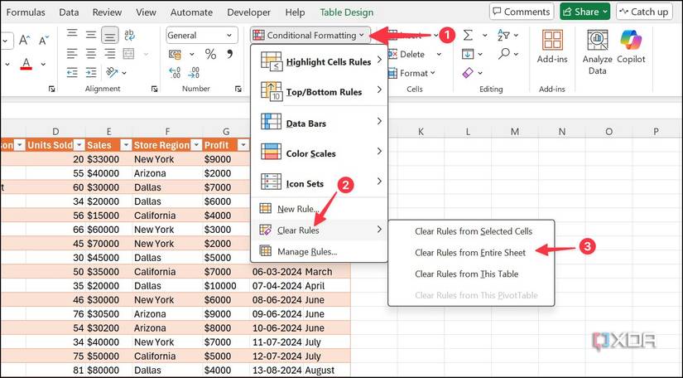Select Top Align in Alignment group
This screenshot has height=378, width=683.
coord(72,35)
